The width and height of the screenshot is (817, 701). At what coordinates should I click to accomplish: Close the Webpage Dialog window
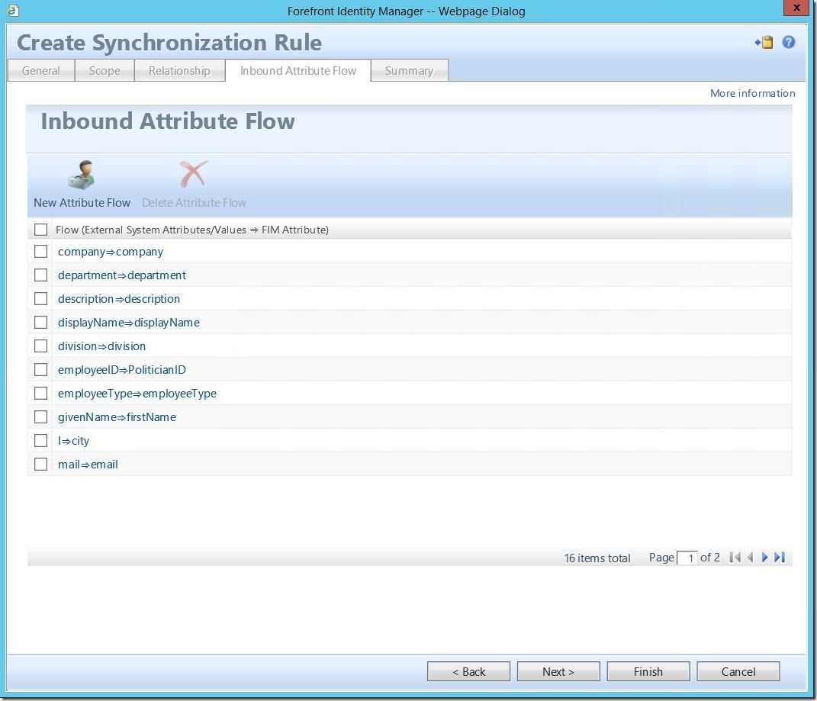[796, 8]
